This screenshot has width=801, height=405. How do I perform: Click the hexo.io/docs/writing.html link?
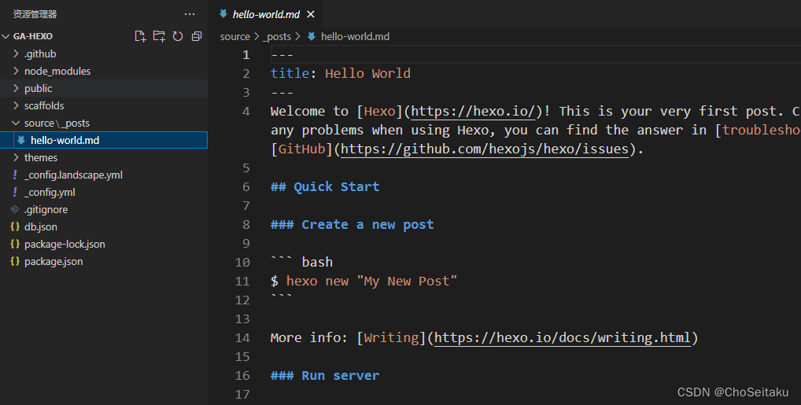[x=563, y=337]
